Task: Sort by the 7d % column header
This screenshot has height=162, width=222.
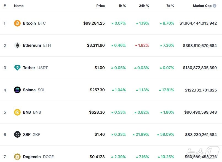Action: pos(170,6)
